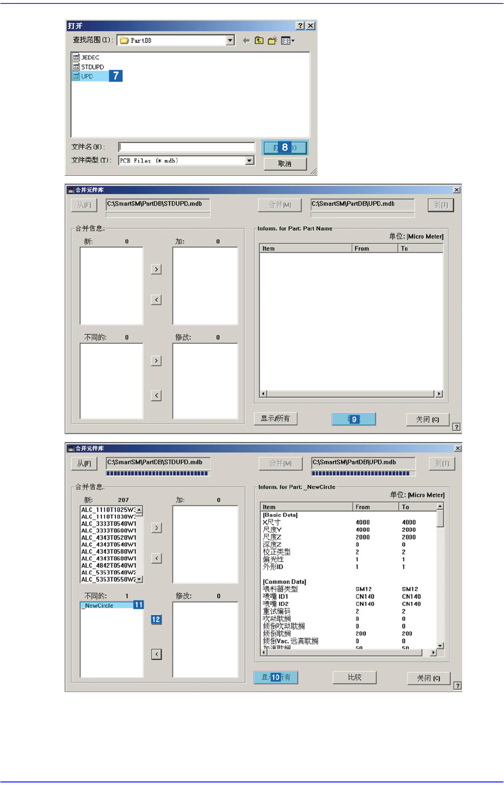Image resolution: width=504 pixels, height=788 pixels.
Task: Click into the file name input field
Action: (186, 147)
